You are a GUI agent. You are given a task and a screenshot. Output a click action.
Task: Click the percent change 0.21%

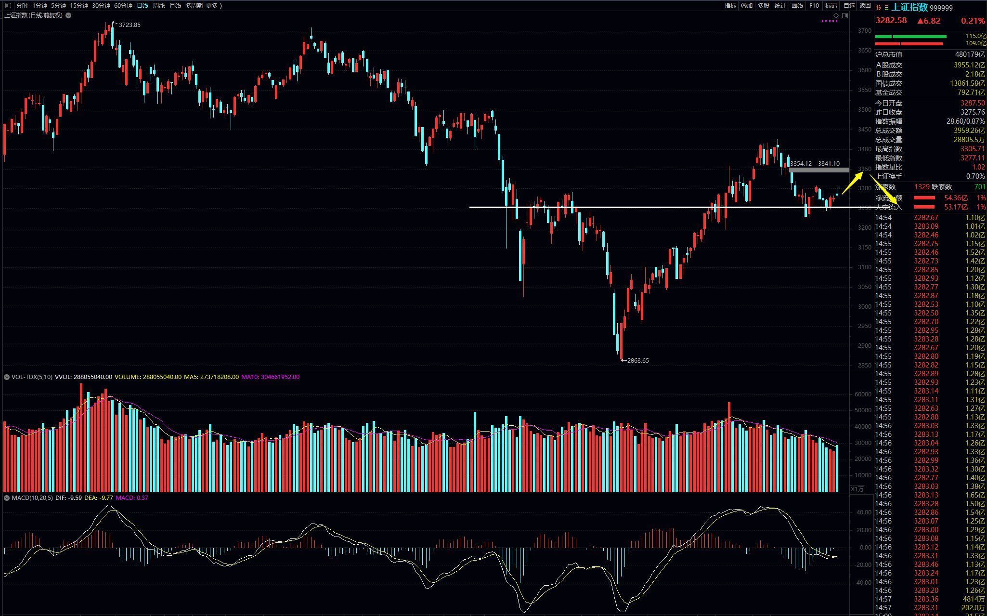click(x=973, y=21)
